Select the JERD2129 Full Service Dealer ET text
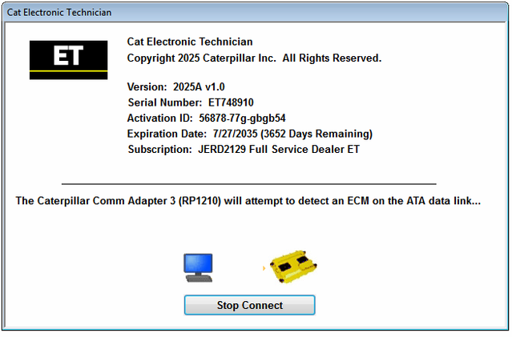 point(280,149)
